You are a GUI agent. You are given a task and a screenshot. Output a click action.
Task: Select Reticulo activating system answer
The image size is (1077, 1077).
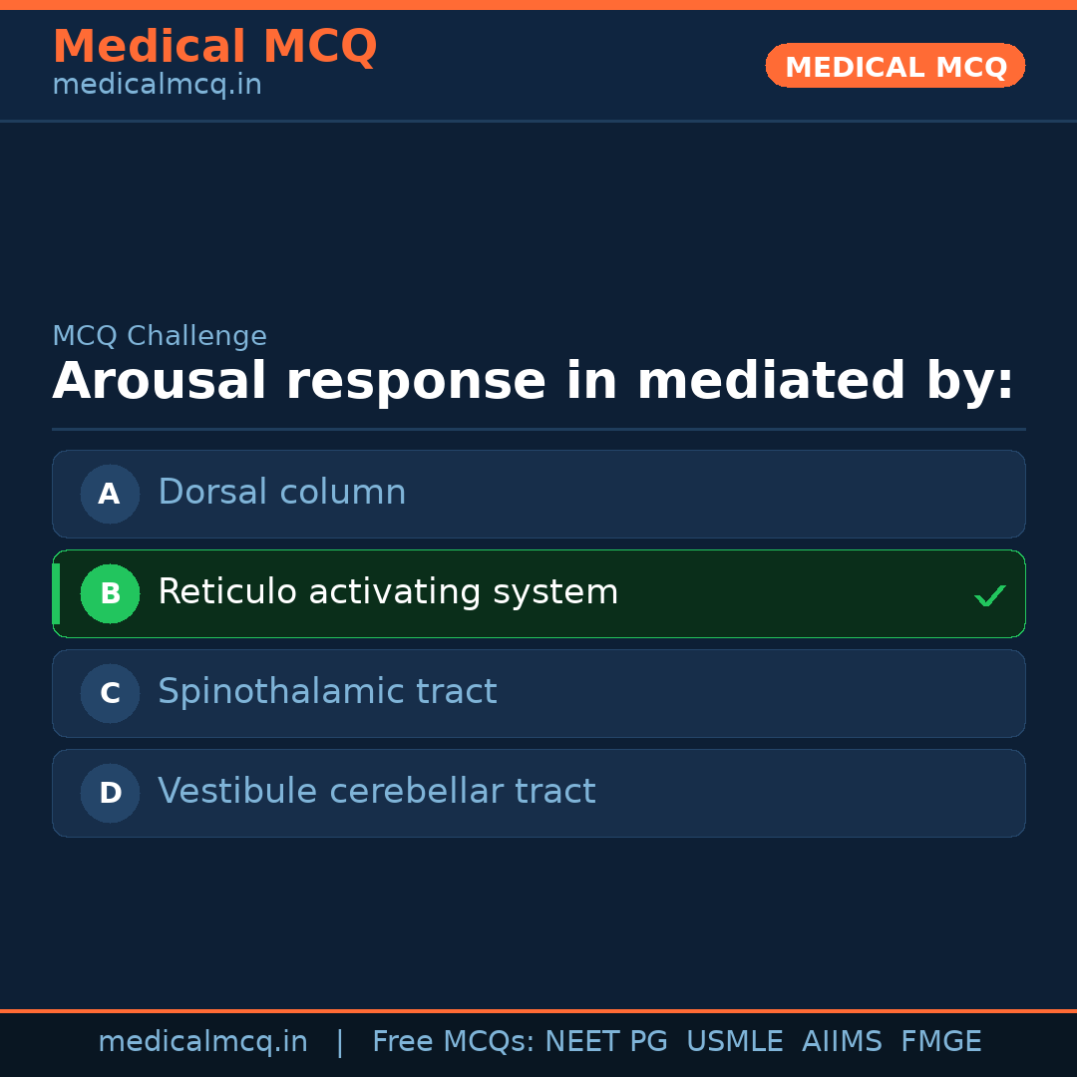click(388, 592)
